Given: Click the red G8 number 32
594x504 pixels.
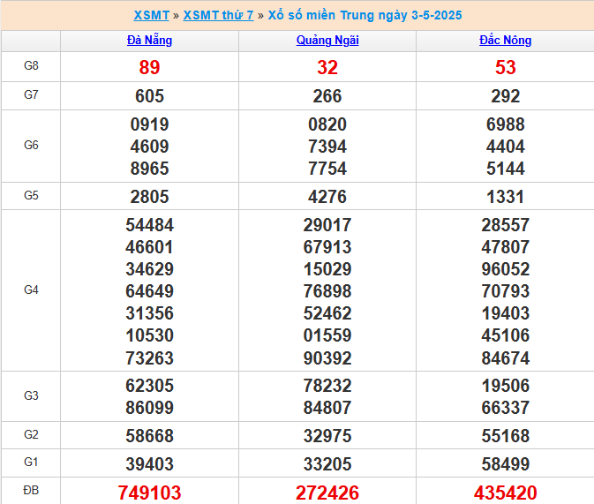Looking at the screenshot, I should tap(327, 67).
